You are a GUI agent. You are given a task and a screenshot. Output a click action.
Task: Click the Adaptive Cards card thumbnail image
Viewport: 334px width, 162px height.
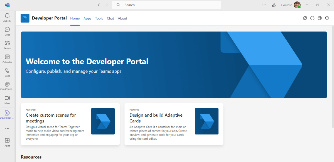click(207, 121)
